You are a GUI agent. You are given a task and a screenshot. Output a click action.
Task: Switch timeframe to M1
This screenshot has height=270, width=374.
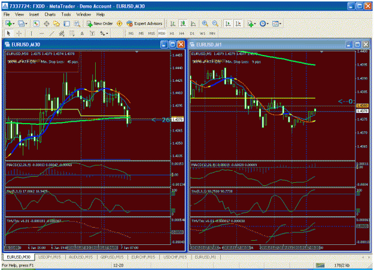coord(131,33)
